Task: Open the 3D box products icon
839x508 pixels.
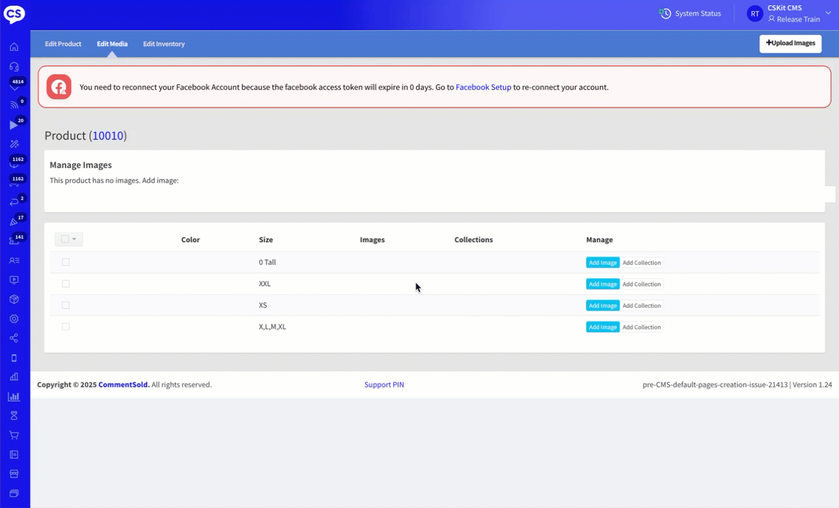Action: click(x=14, y=300)
